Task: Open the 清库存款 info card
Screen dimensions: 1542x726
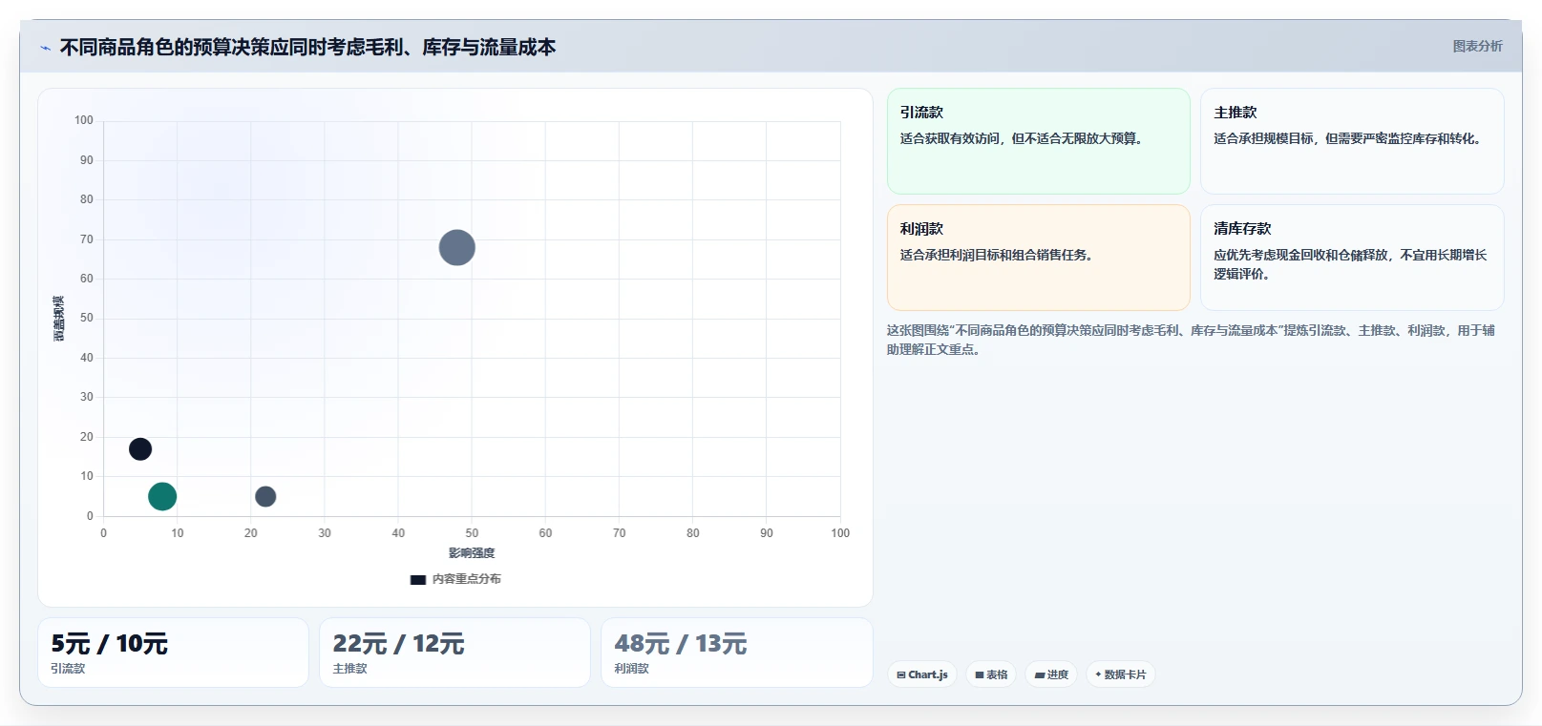Action: (1352, 258)
